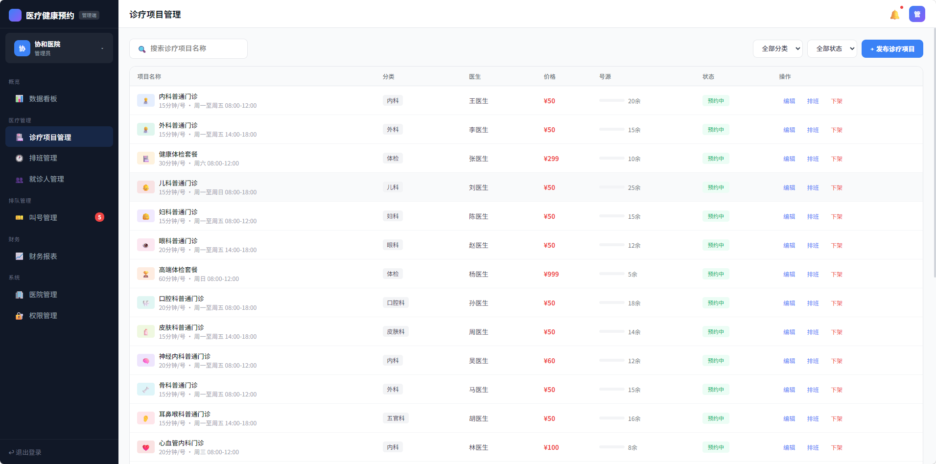Open the 全部状态 status filter dropdown
The image size is (936, 464).
point(832,48)
